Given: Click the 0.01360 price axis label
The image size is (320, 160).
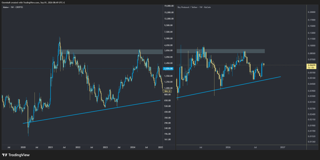Looking at the screenshot, I should coord(311,142).
